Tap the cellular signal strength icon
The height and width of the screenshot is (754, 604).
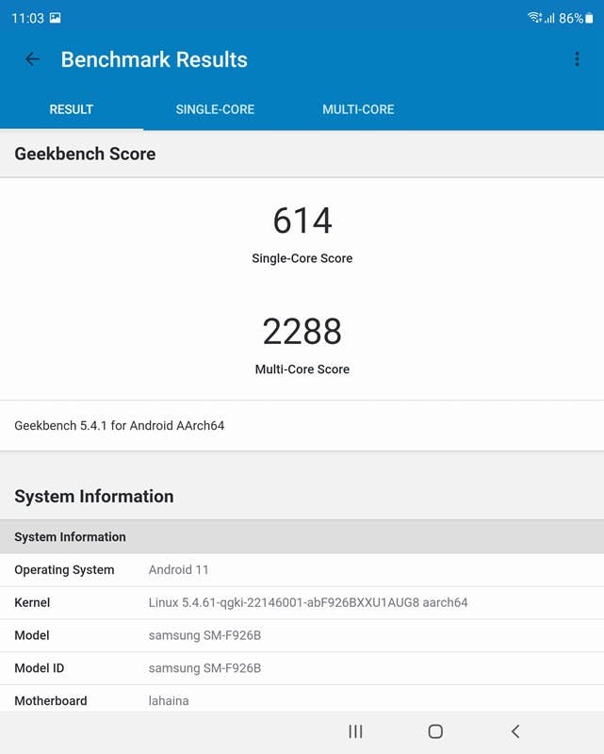[549, 18]
